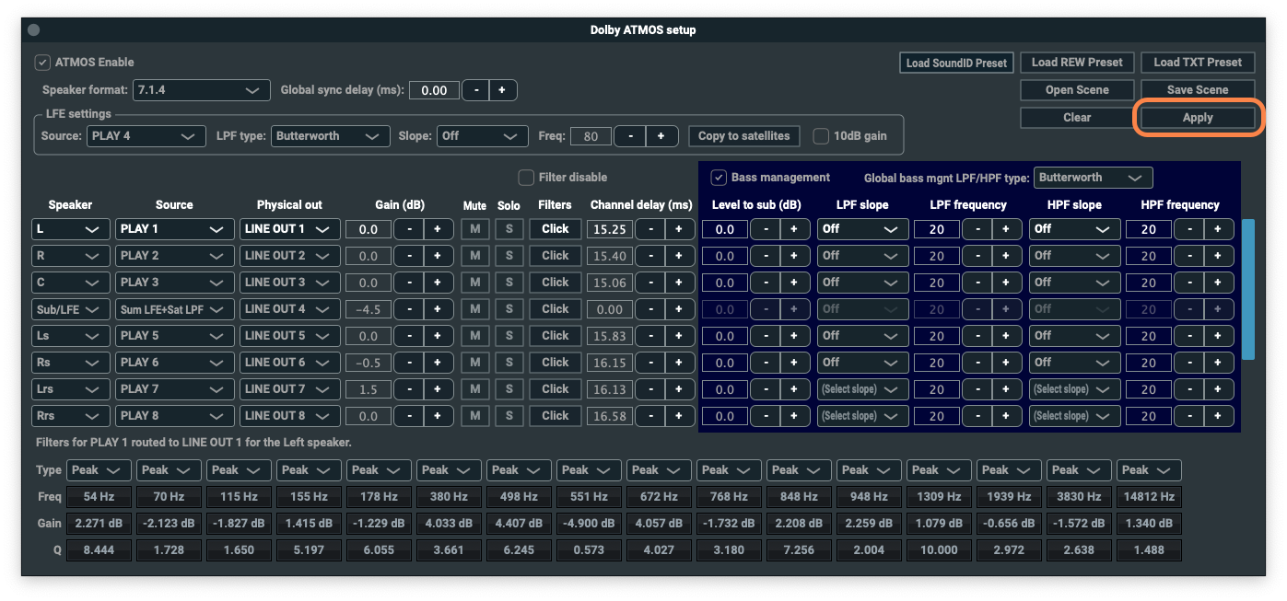1287x601 pixels.
Task: Open LPF (Select slope) dropdown for Lrs row
Action: coord(863,389)
